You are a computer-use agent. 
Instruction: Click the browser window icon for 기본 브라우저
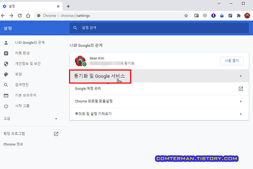pos(6,96)
